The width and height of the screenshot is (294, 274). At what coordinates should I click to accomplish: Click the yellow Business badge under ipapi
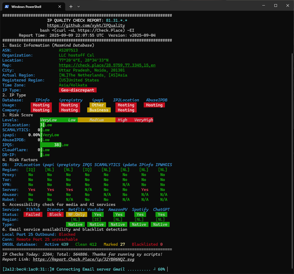[99, 110]
